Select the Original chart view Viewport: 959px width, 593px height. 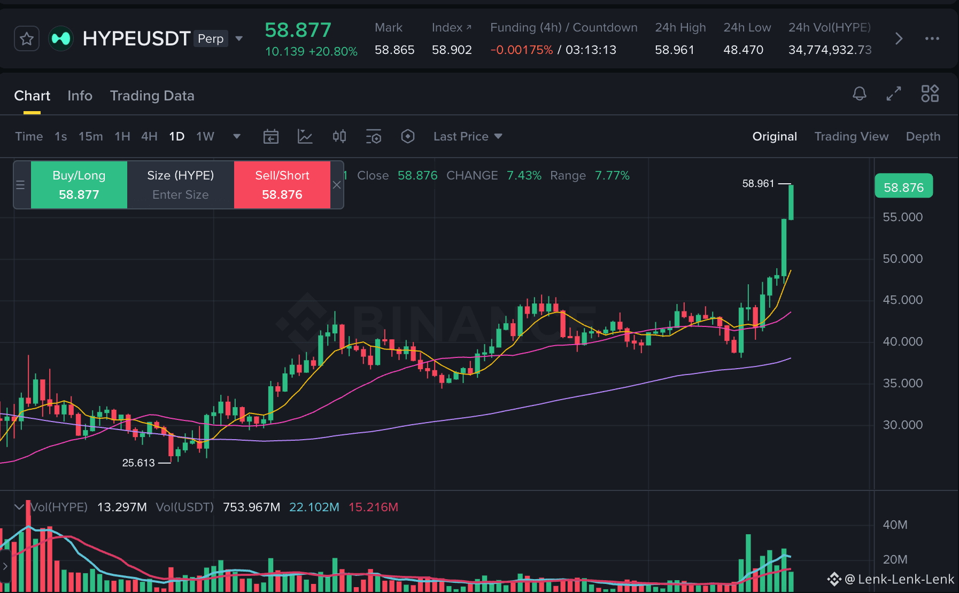775,136
